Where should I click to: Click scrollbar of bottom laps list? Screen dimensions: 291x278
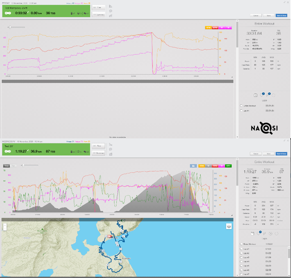tap(289, 253)
